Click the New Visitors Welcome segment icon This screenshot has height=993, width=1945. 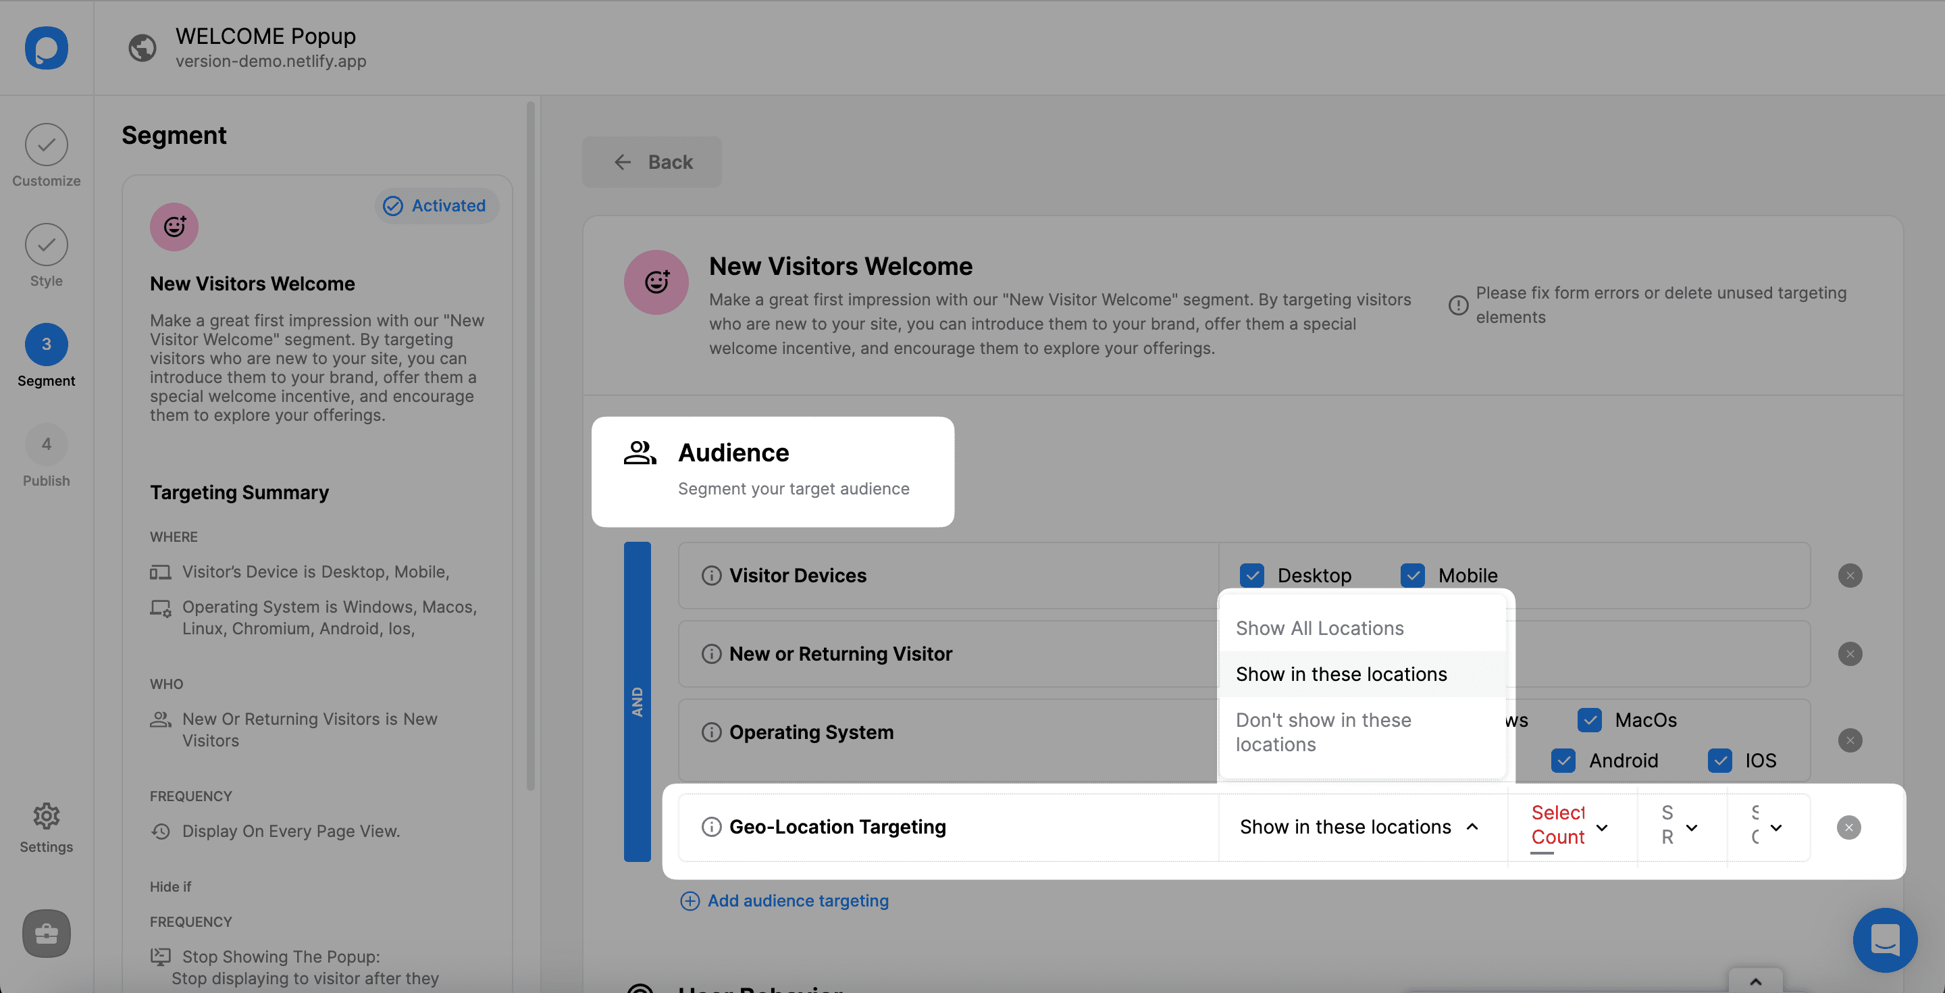click(174, 226)
